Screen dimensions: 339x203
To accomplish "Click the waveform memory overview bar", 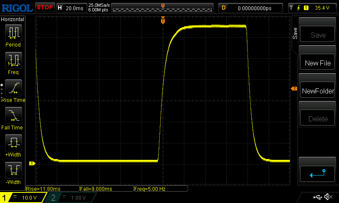I will 162,8.
